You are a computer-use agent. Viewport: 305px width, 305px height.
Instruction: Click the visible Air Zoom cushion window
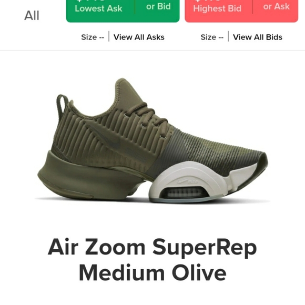tap(184, 193)
